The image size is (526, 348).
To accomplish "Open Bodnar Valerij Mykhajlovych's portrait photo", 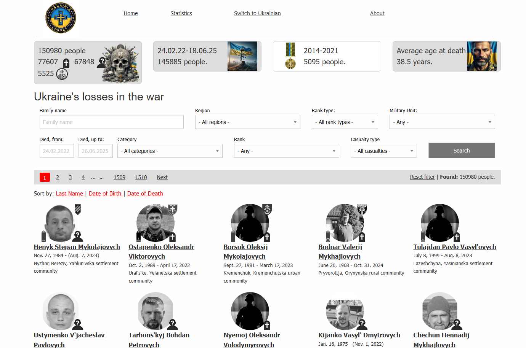I will 345,223.
